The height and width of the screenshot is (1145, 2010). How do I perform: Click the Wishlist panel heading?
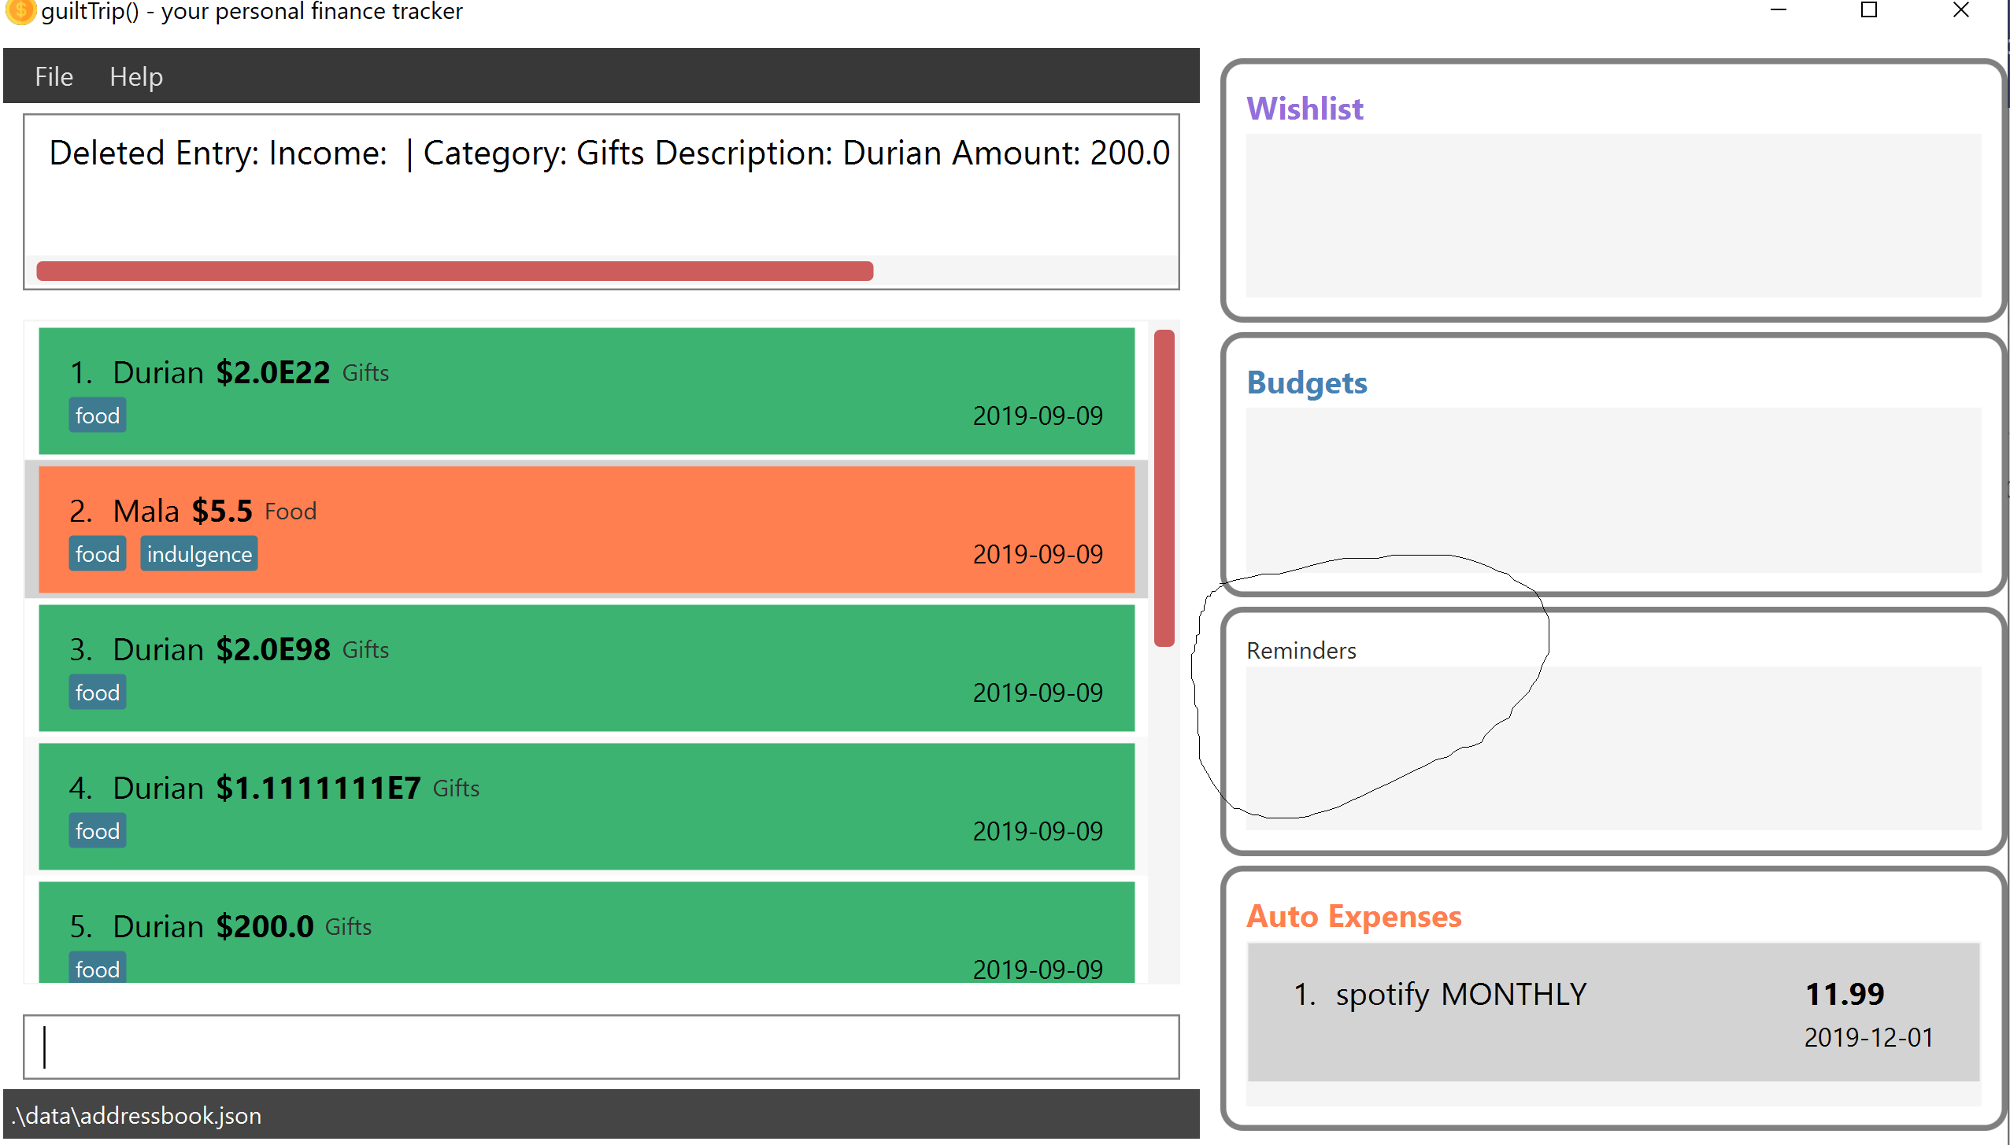pyautogui.click(x=1305, y=109)
